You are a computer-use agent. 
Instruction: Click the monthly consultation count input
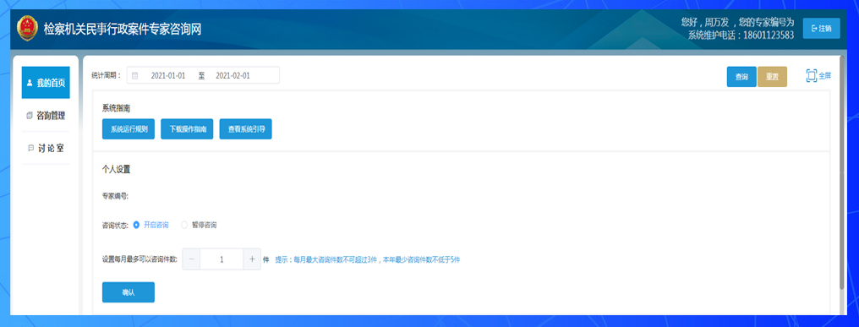(222, 259)
